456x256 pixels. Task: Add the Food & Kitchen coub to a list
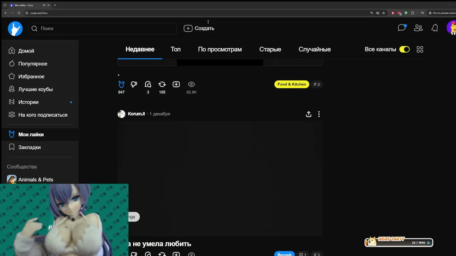point(176,84)
